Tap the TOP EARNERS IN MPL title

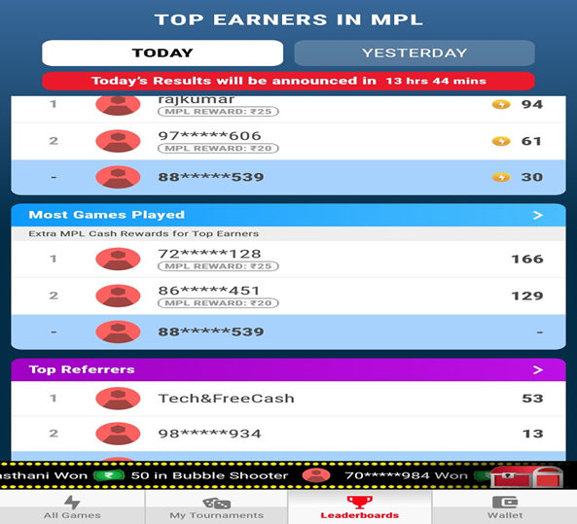tap(289, 19)
